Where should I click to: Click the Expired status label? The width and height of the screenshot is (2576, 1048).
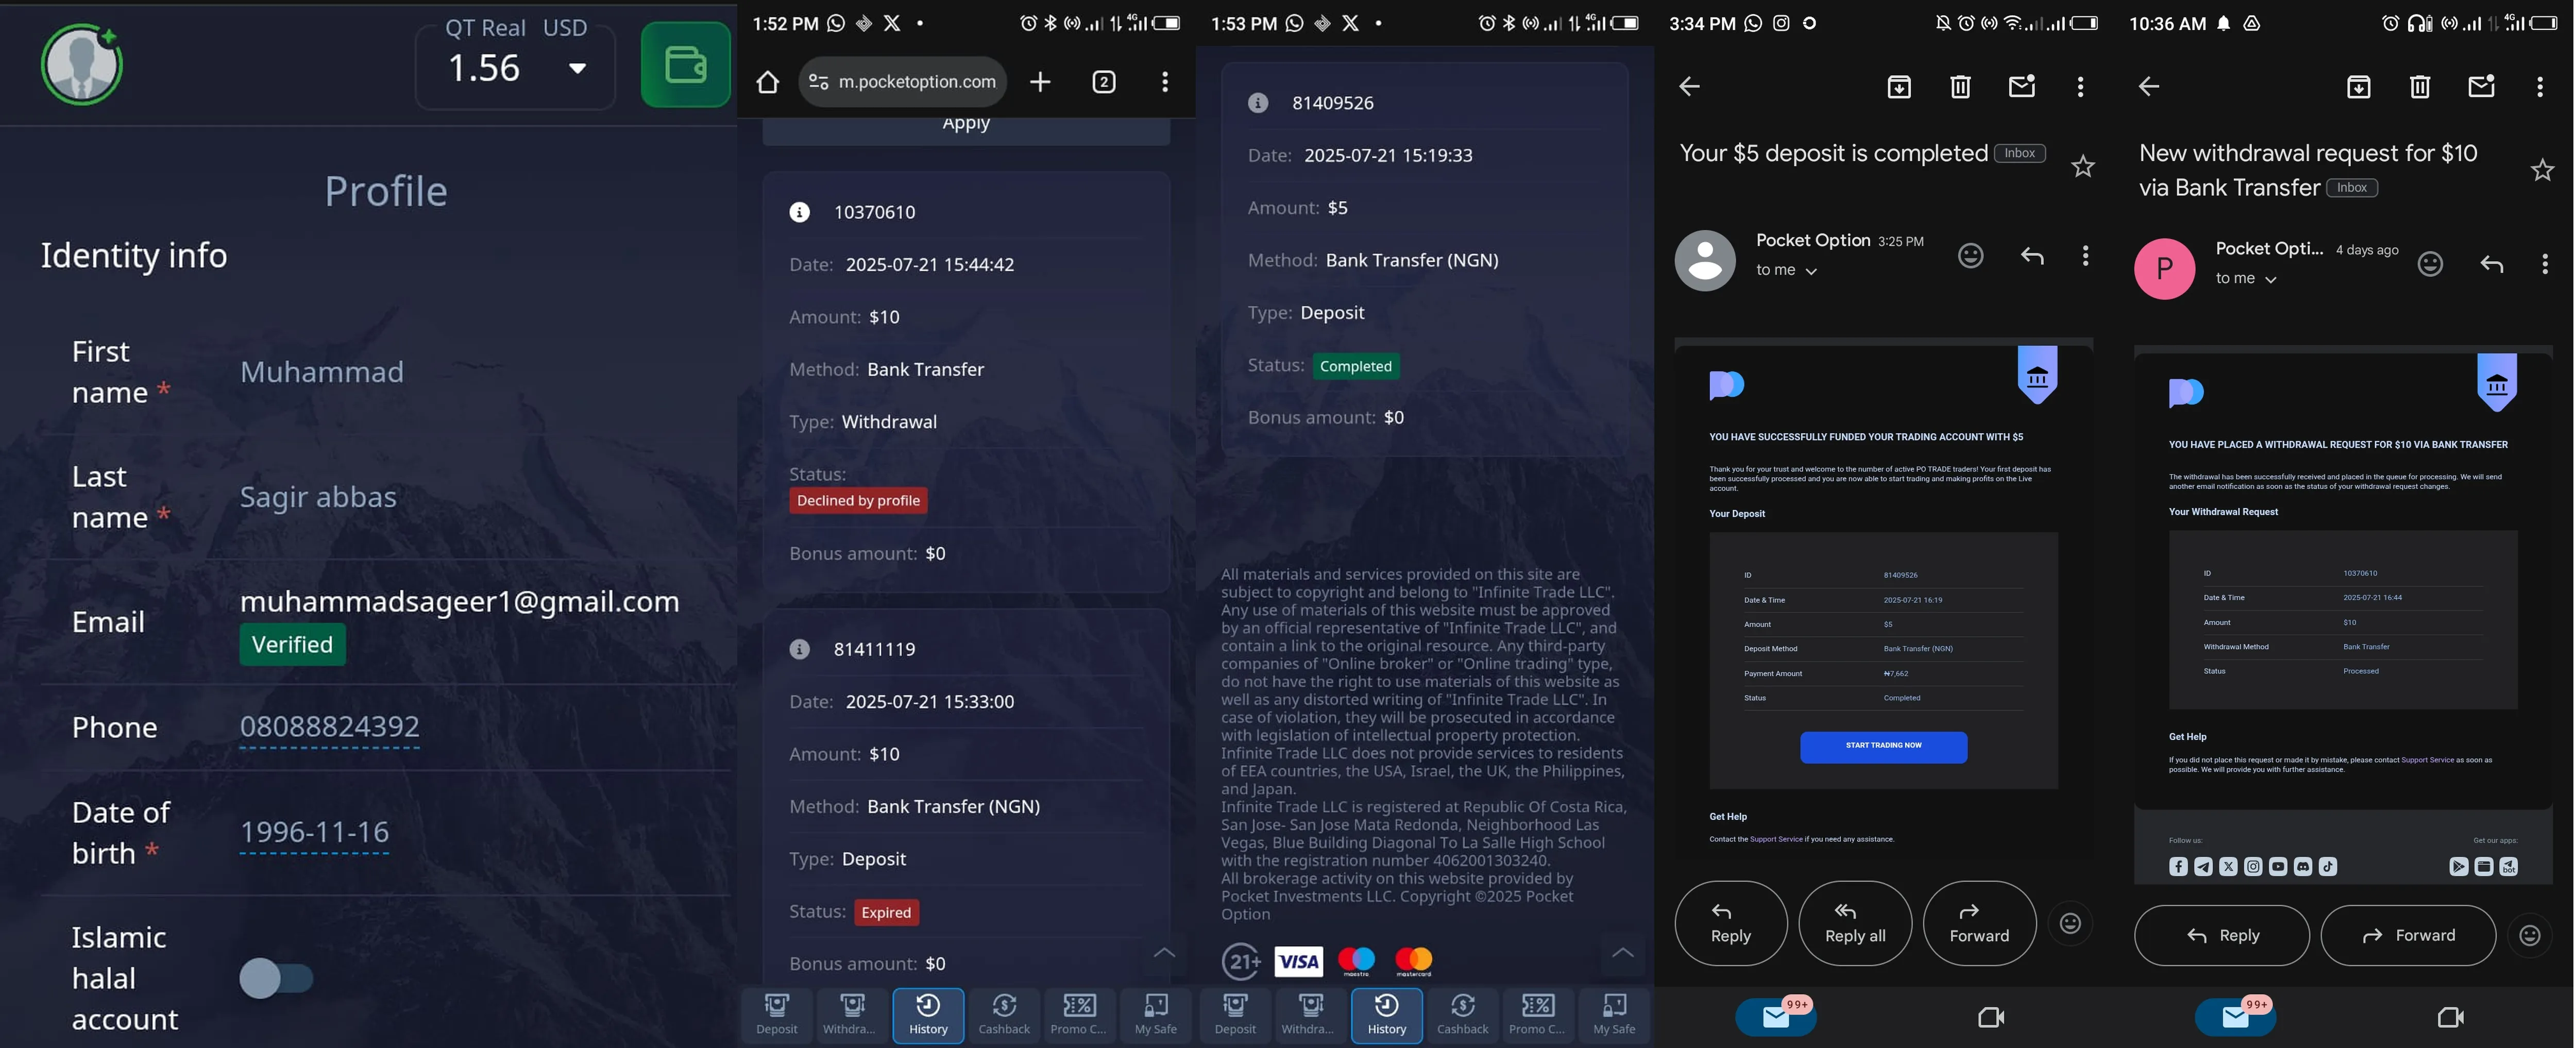tap(886, 912)
